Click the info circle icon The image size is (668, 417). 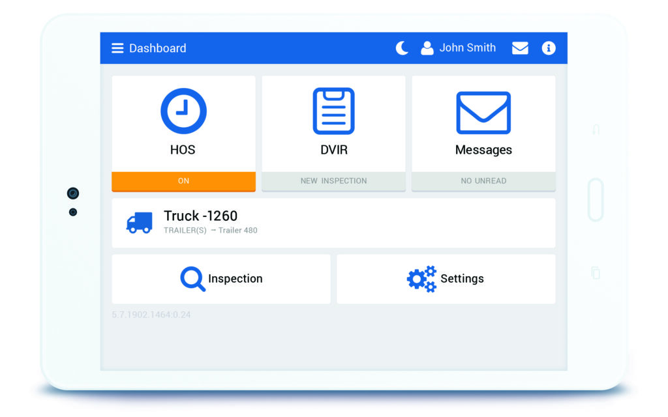[548, 48]
